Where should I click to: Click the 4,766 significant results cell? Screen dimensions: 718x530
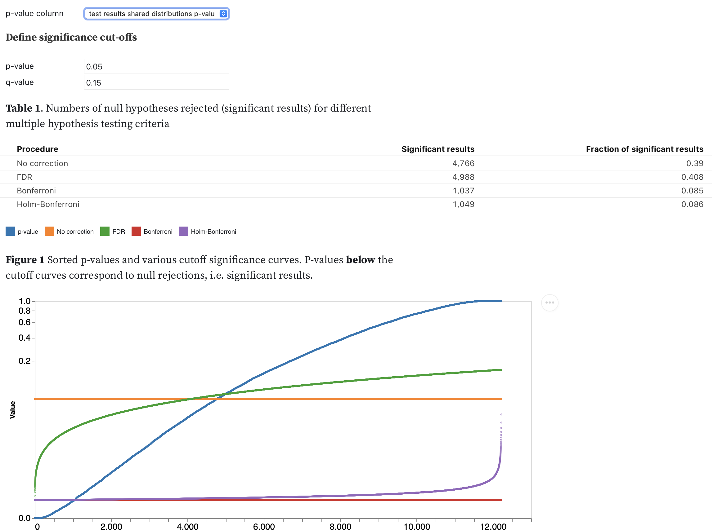click(x=463, y=164)
